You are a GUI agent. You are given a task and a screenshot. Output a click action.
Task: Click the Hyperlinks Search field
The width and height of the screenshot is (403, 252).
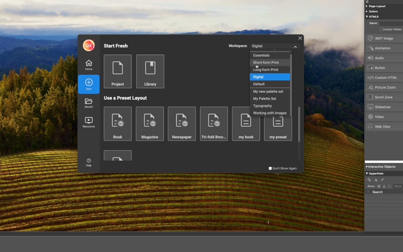tap(384, 192)
